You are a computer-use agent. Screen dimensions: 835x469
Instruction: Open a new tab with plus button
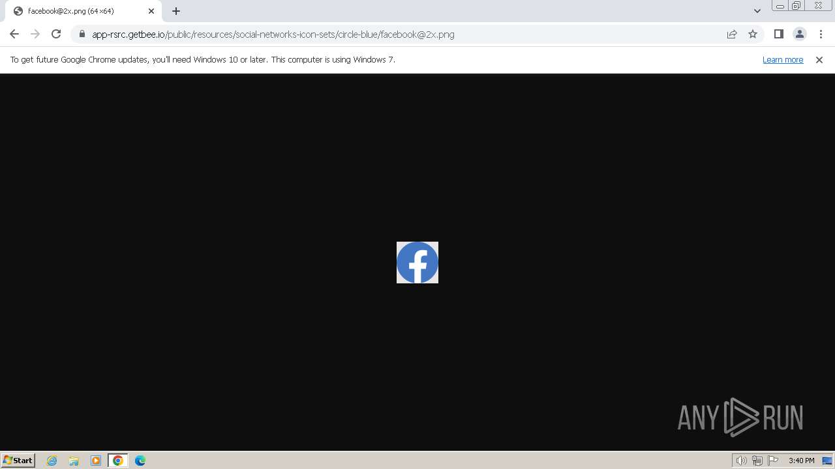176,11
